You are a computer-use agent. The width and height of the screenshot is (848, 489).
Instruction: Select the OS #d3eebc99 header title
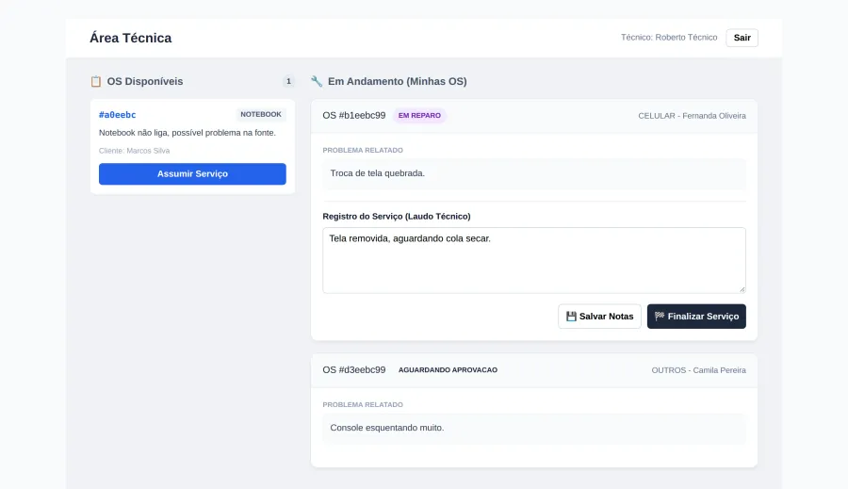click(354, 370)
